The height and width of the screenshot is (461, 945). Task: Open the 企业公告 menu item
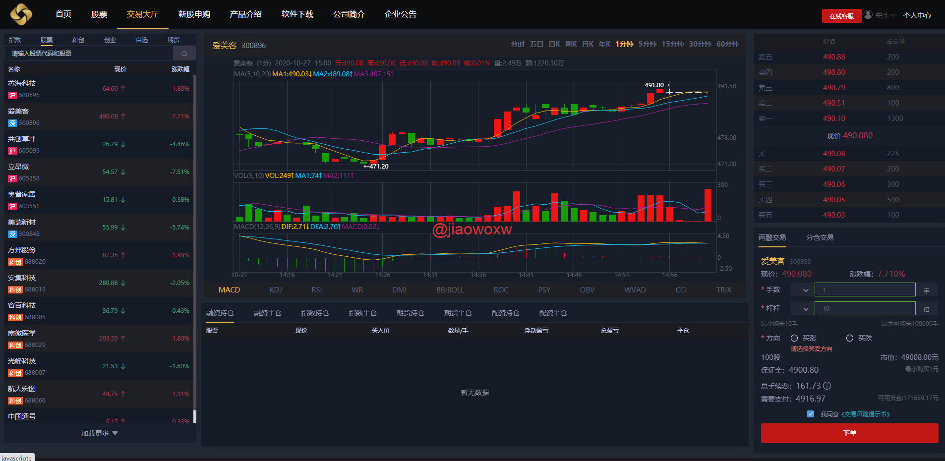click(401, 14)
